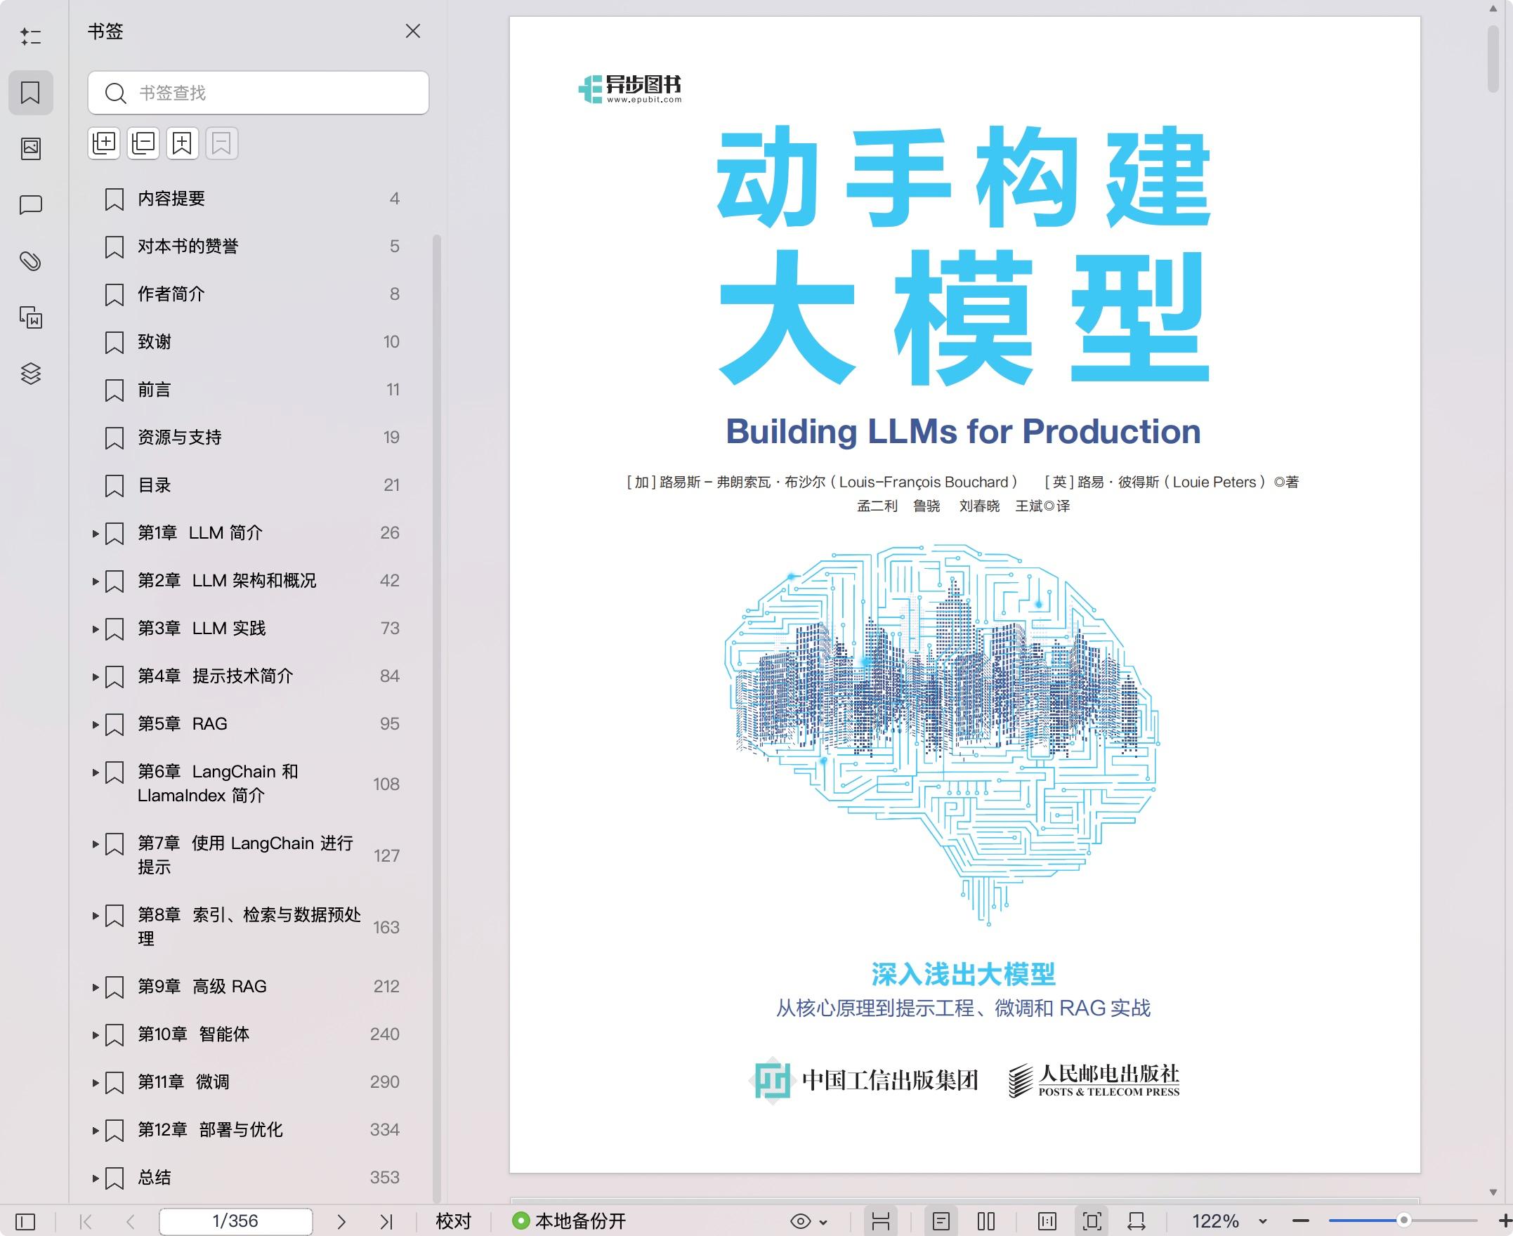This screenshot has height=1236, width=1513.
Task: Click the document scroll-down arrow
Action: 1493,1192
